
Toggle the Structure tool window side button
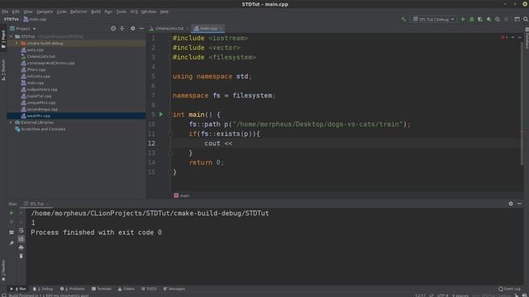coord(3,70)
